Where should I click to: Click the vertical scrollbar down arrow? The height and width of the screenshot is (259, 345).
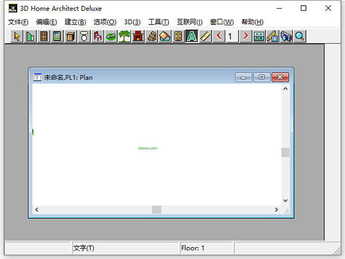(x=285, y=201)
